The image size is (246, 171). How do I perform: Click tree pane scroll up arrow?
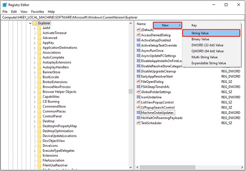pyautogui.click(x=130, y=23)
